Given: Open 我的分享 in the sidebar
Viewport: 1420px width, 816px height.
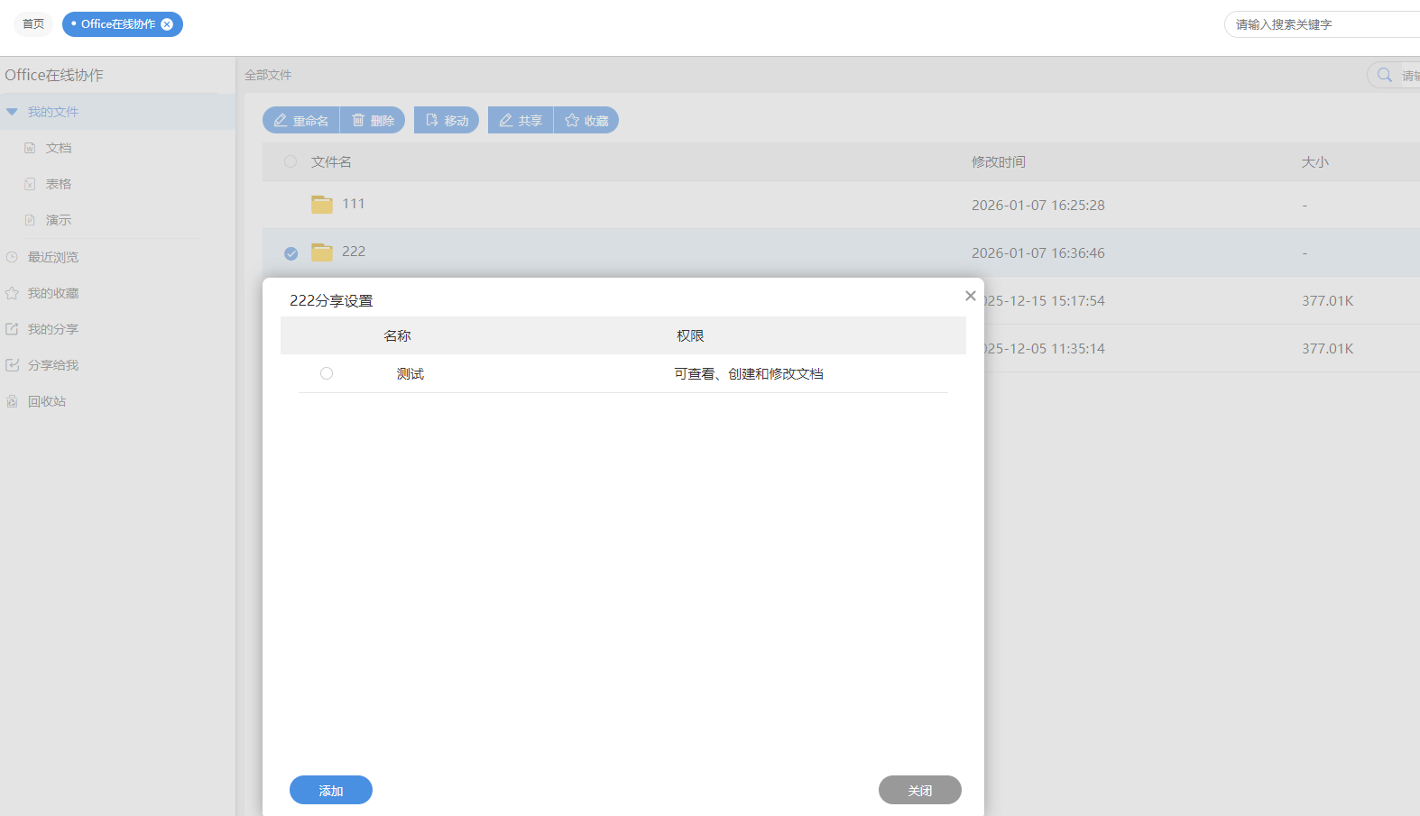Looking at the screenshot, I should click(53, 329).
